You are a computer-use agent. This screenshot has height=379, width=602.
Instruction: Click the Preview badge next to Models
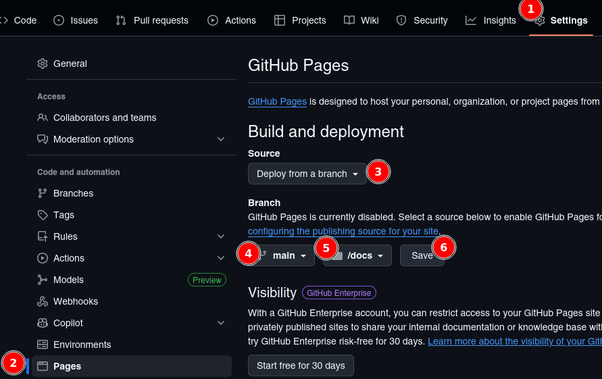tap(207, 280)
